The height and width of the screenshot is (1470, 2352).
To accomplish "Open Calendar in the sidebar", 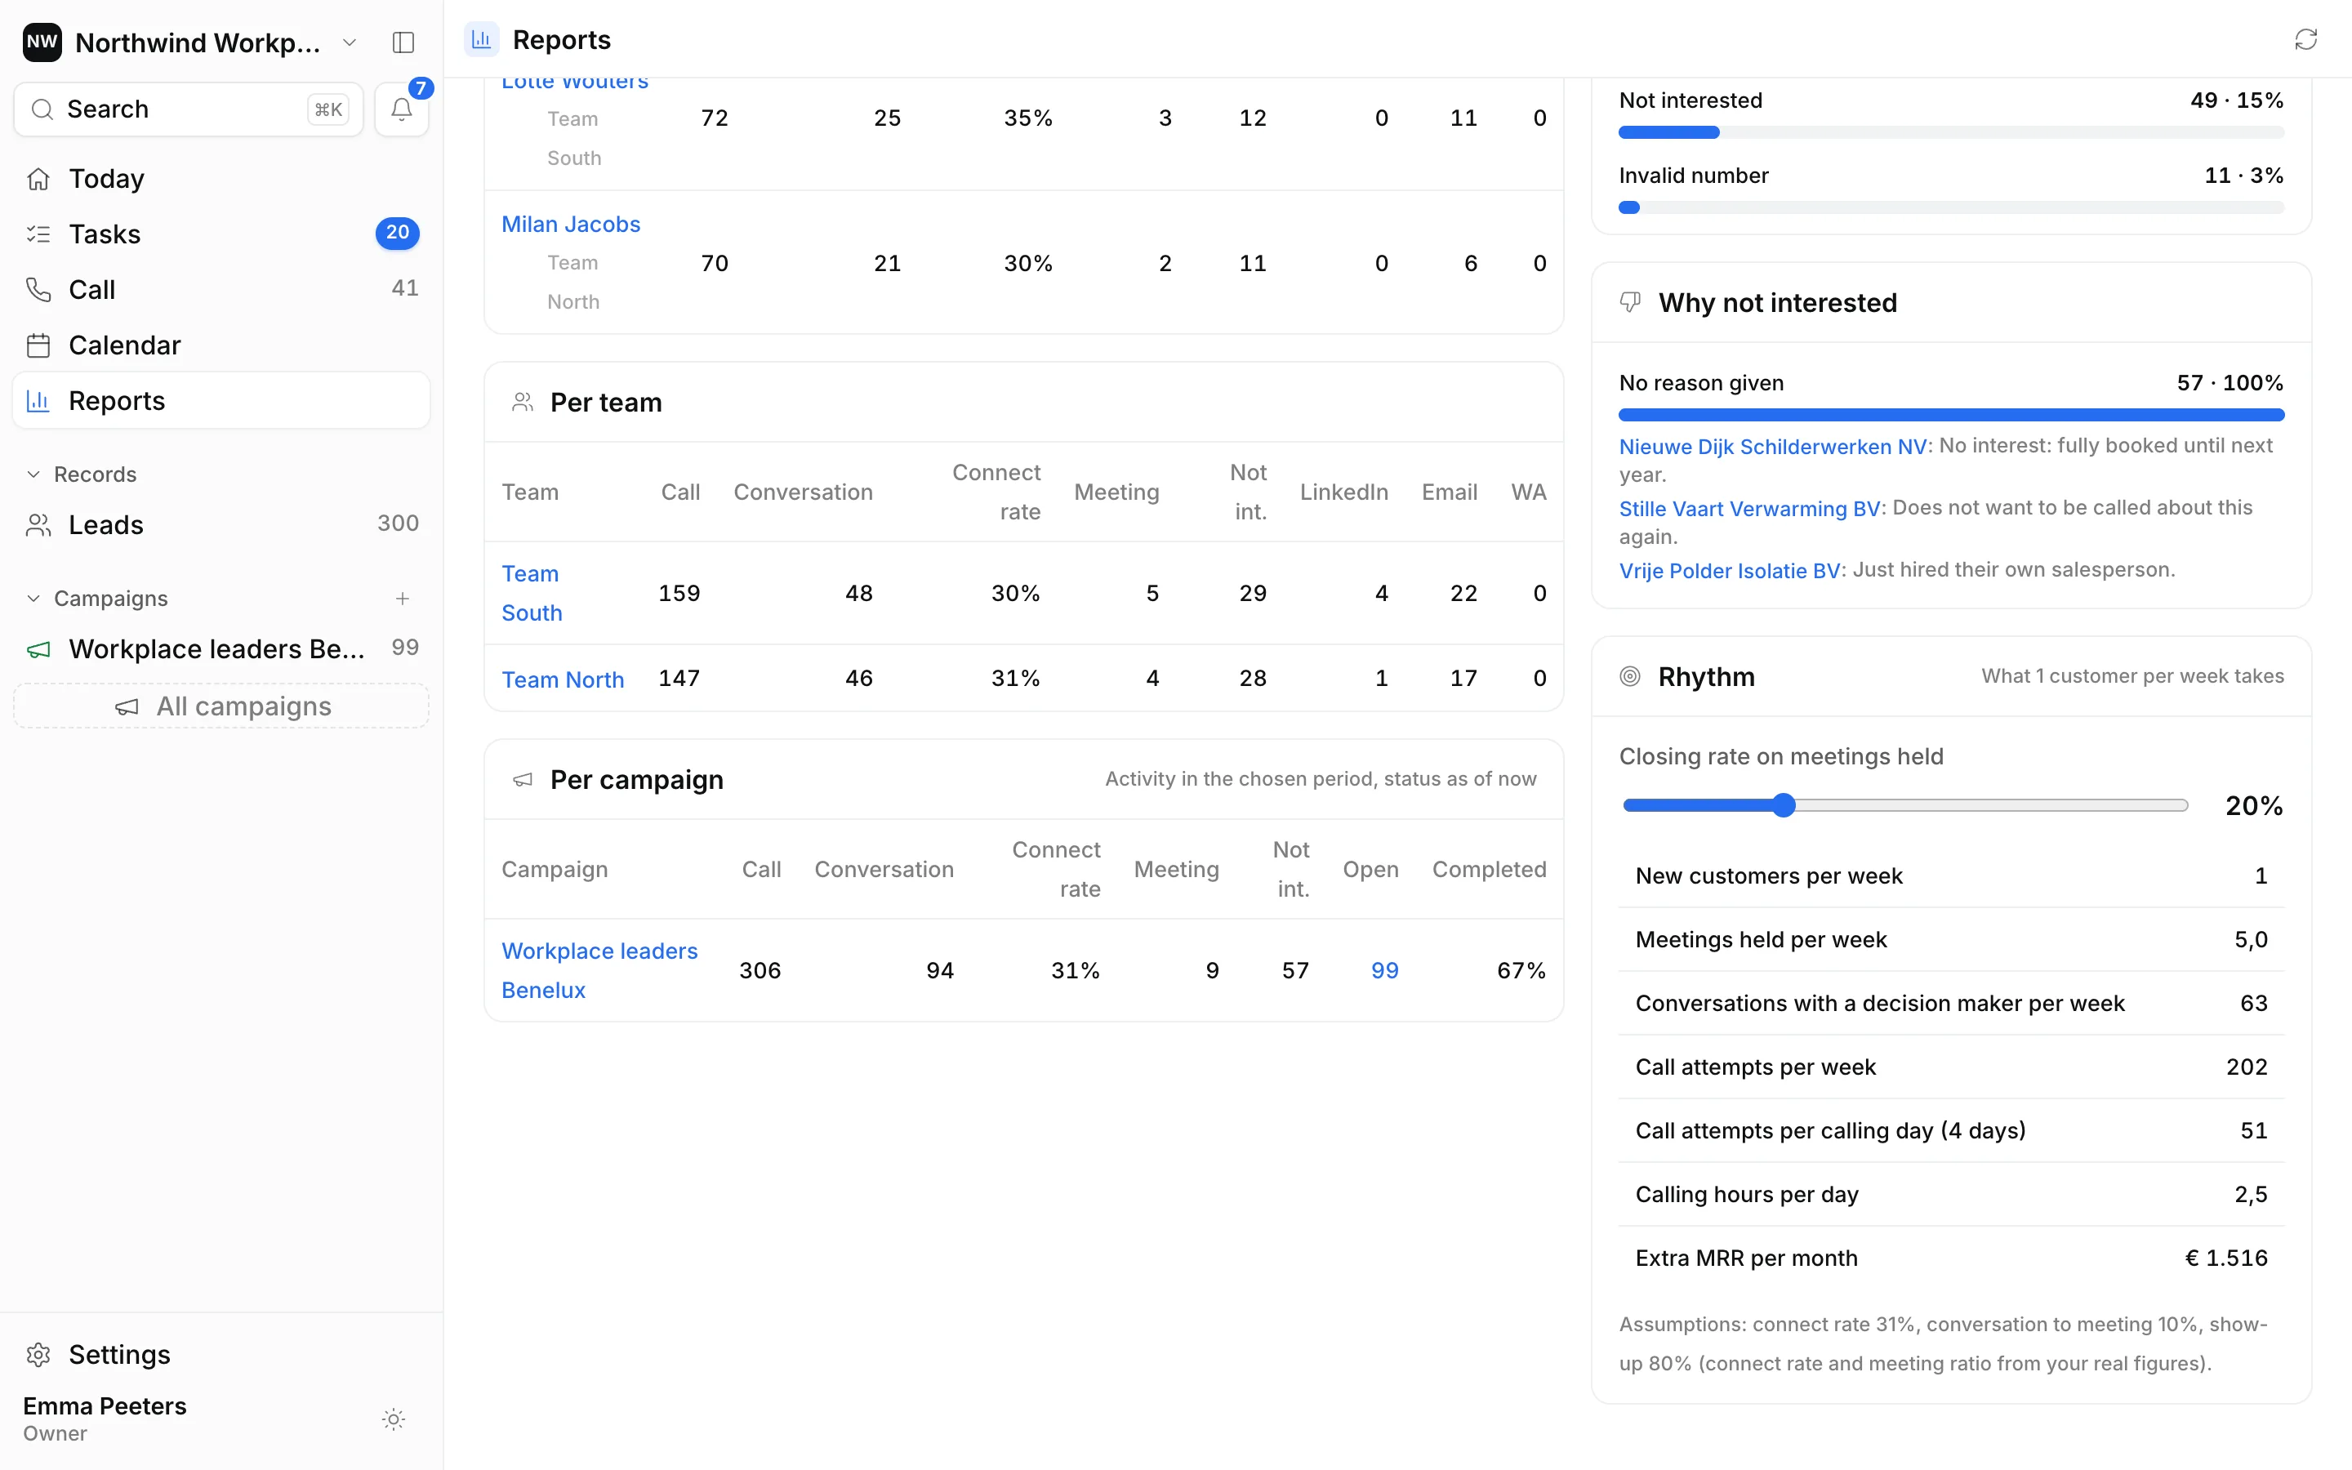I will [221, 345].
